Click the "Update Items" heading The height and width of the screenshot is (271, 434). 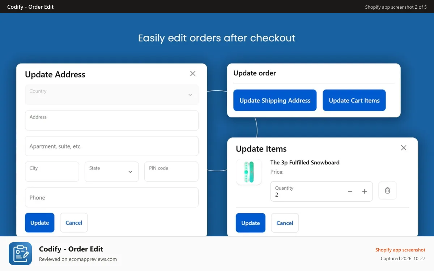(261, 149)
